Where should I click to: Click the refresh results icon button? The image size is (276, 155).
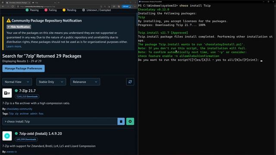pos(130,82)
